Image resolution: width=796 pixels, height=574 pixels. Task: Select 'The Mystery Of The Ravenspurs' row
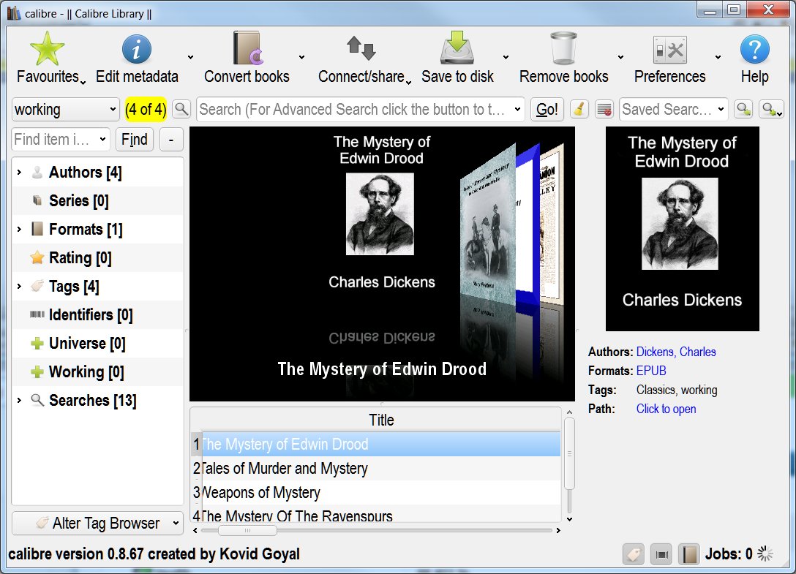(x=381, y=515)
